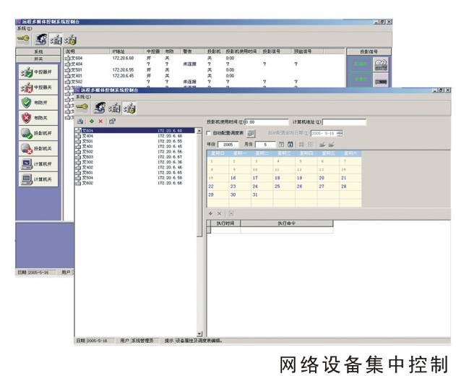Click the device list scrollbar up arrow
This screenshot has height=376, width=456.
[200, 130]
